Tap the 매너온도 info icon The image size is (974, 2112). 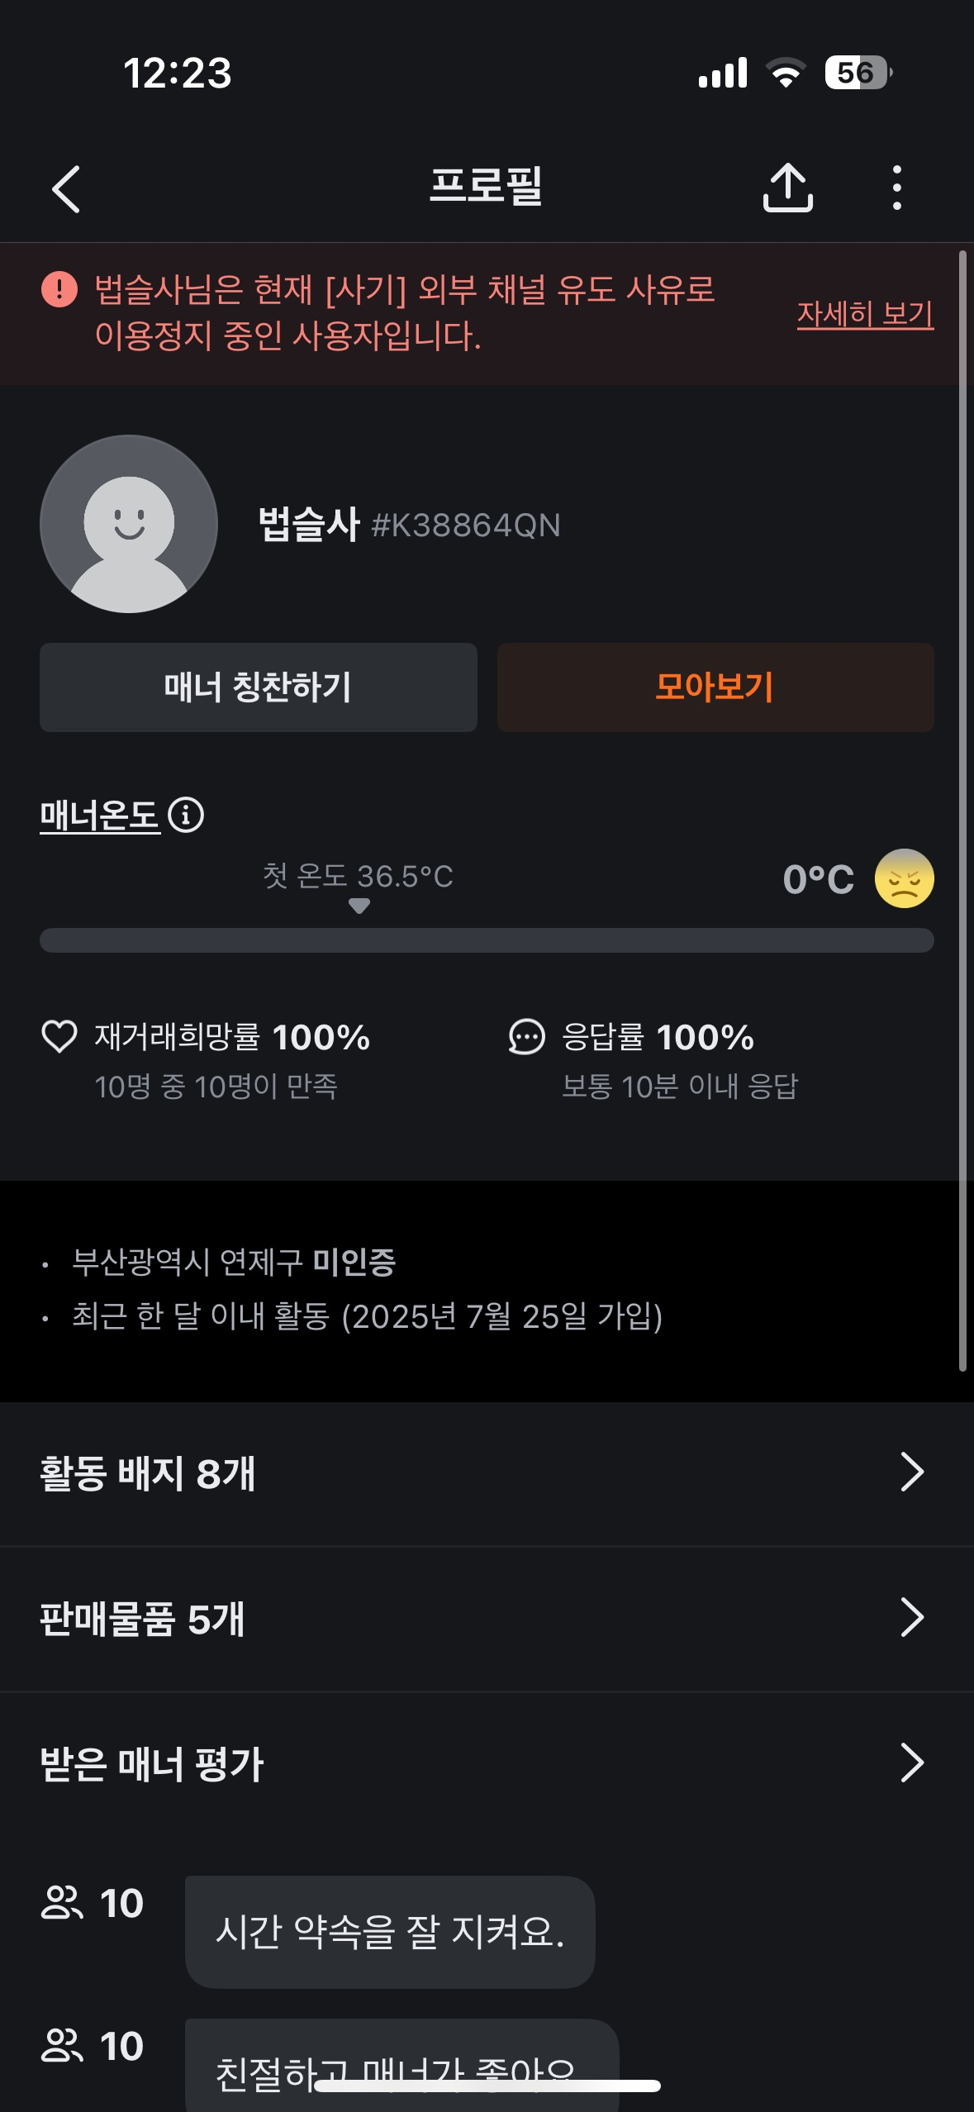tap(186, 816)
